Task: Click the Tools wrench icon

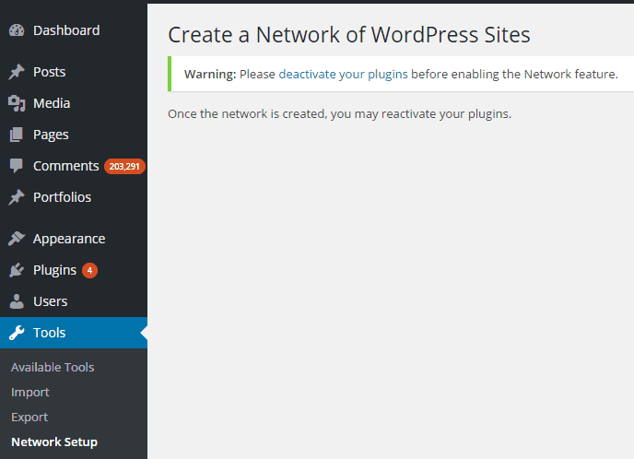Action: [17, 333]
